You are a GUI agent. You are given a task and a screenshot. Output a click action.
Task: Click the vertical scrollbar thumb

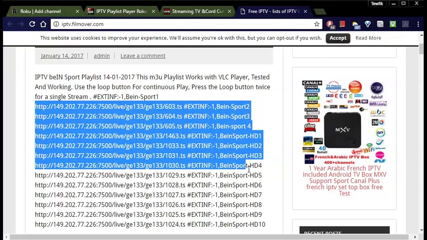(x=421, y=49)
